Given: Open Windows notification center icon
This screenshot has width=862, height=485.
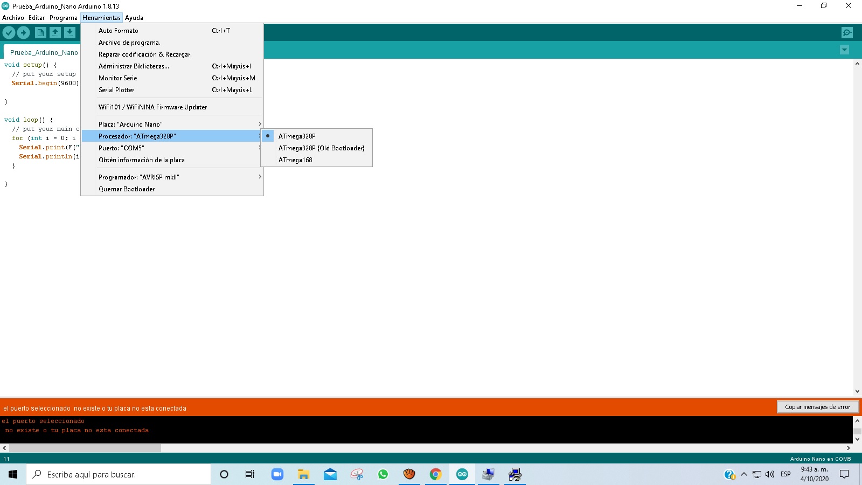Looking at the screenshot, I should pyautogui.click(x=844, y=474).
